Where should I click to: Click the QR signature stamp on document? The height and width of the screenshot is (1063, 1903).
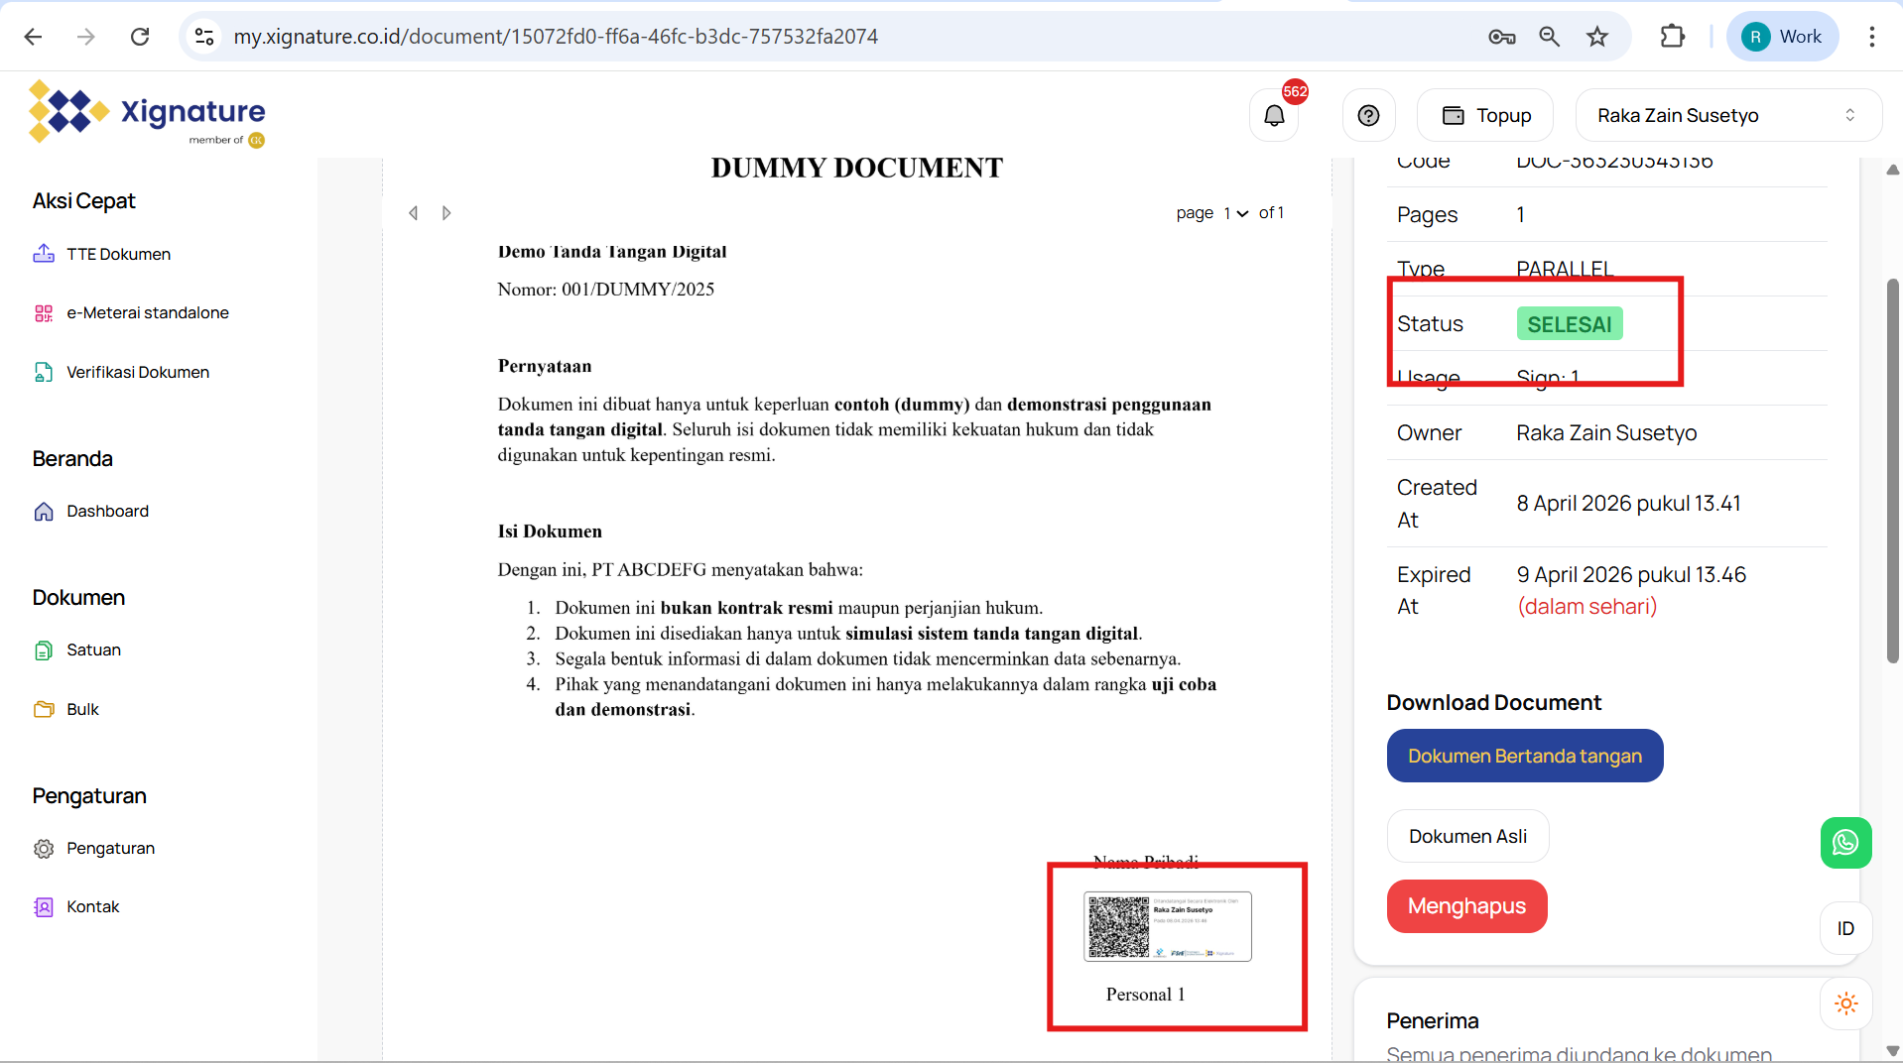pos(1167,926)
